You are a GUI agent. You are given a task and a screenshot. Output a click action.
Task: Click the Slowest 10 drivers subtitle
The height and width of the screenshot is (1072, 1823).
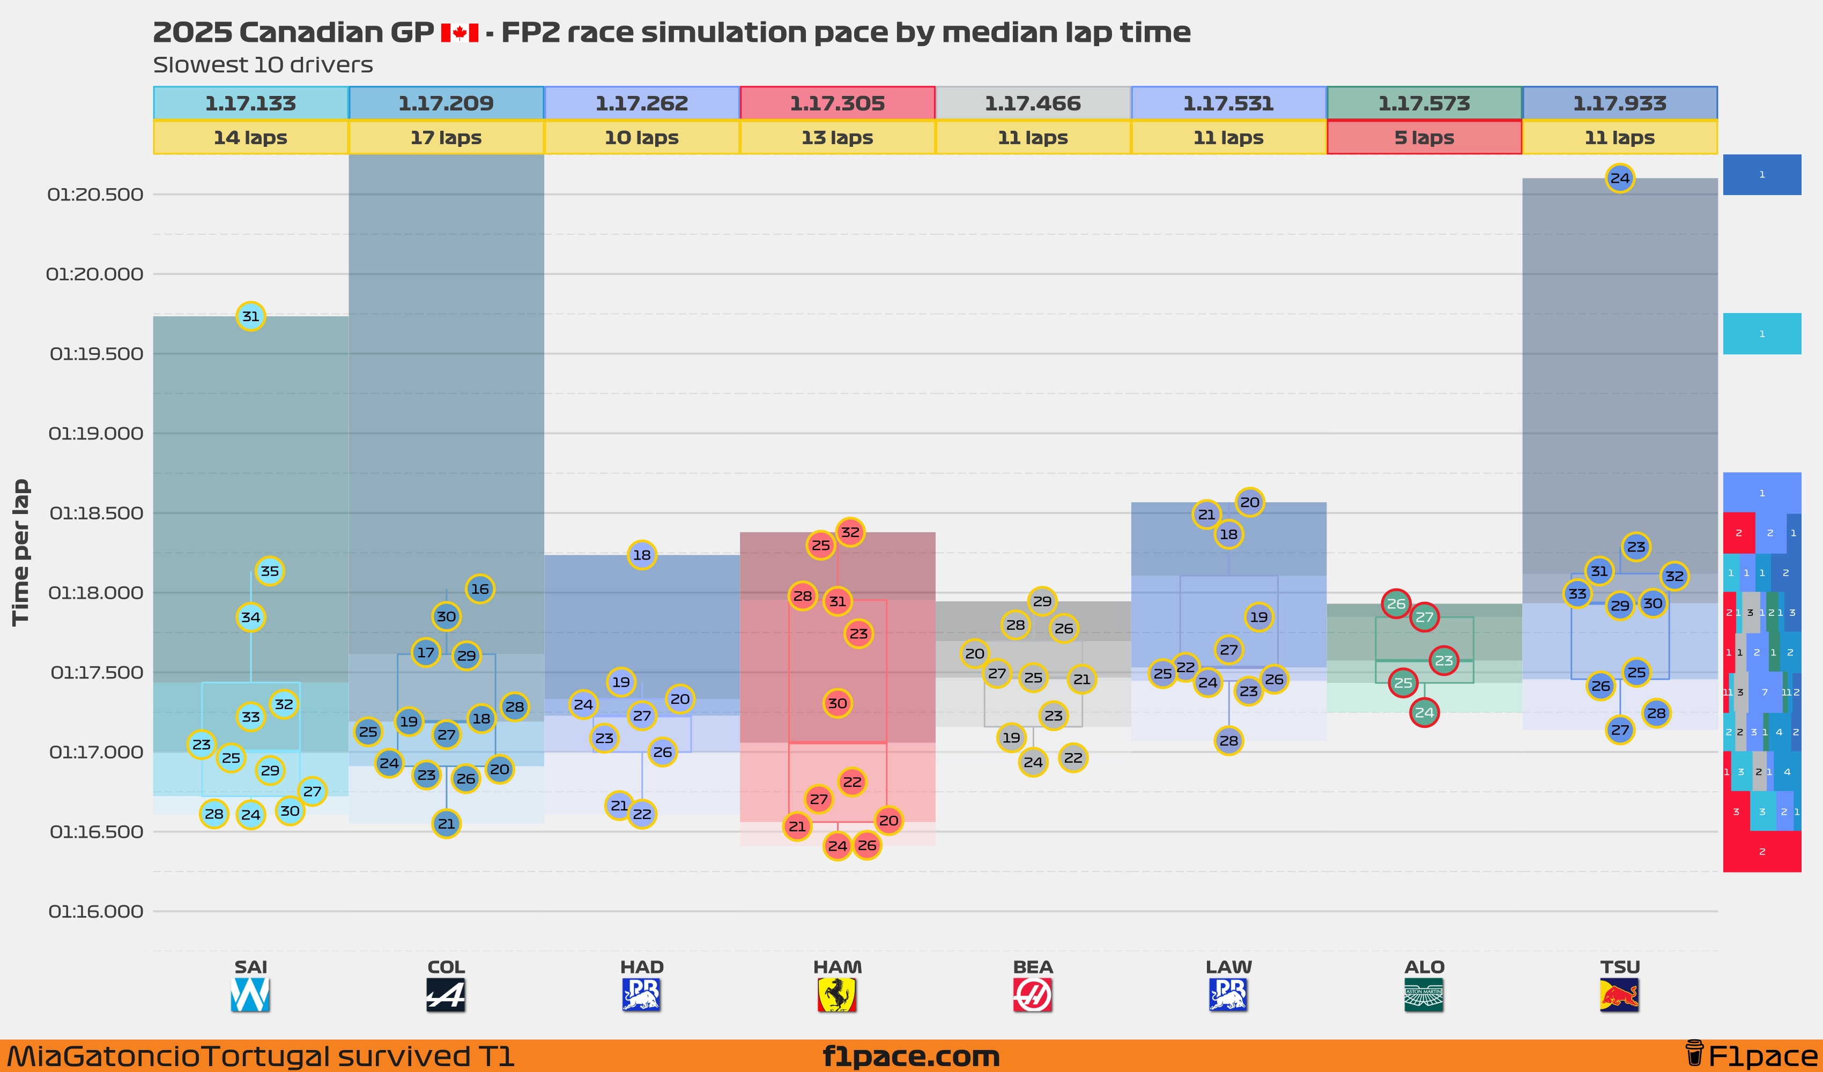pos(263,65)
